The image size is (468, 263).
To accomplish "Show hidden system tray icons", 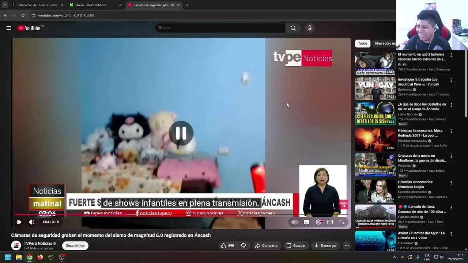I will point(394,257).
